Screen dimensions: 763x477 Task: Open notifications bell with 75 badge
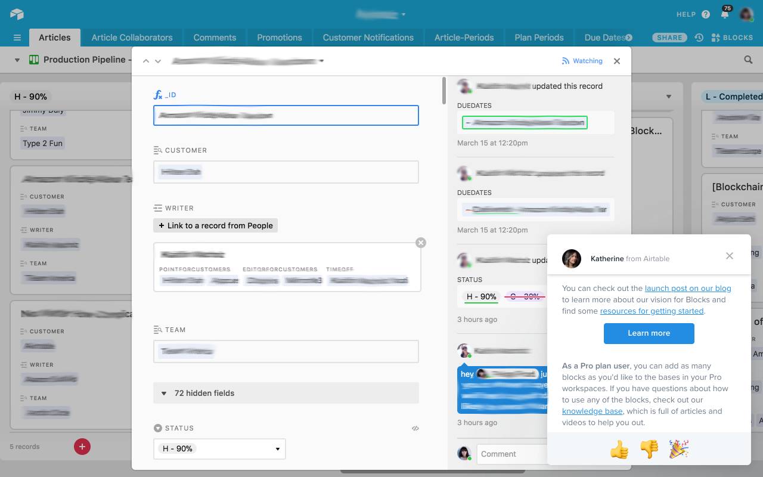point(725,14)
